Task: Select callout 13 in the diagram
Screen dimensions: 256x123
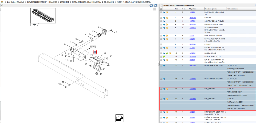Action: pos(95,52)
